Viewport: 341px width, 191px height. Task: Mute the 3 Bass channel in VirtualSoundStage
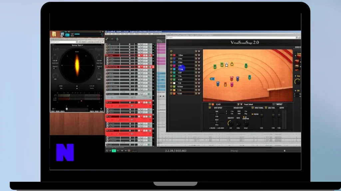click(199, 62)
